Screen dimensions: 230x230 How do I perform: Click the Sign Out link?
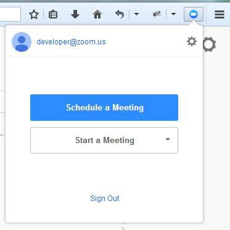point(105,199)
